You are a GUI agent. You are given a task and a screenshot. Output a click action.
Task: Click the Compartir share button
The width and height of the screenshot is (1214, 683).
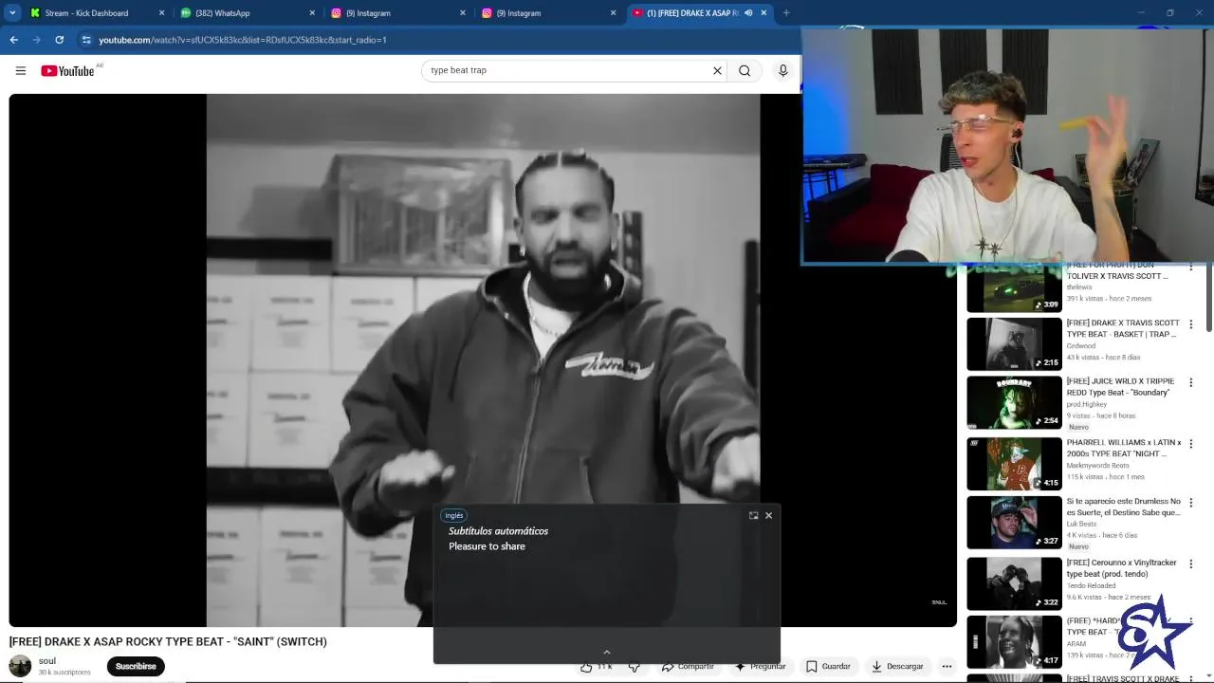point(688,666)
